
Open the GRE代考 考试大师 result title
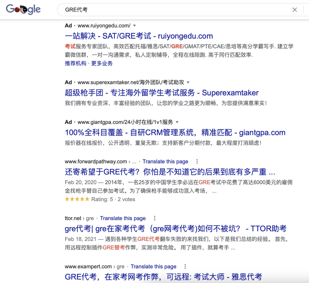163,277
